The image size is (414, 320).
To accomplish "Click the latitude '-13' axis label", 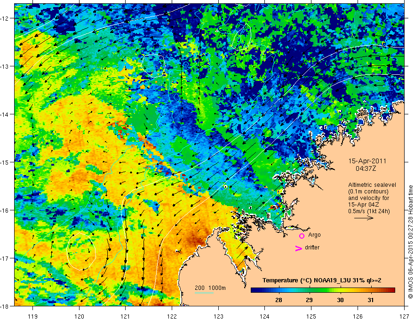I will coord(5,66).
